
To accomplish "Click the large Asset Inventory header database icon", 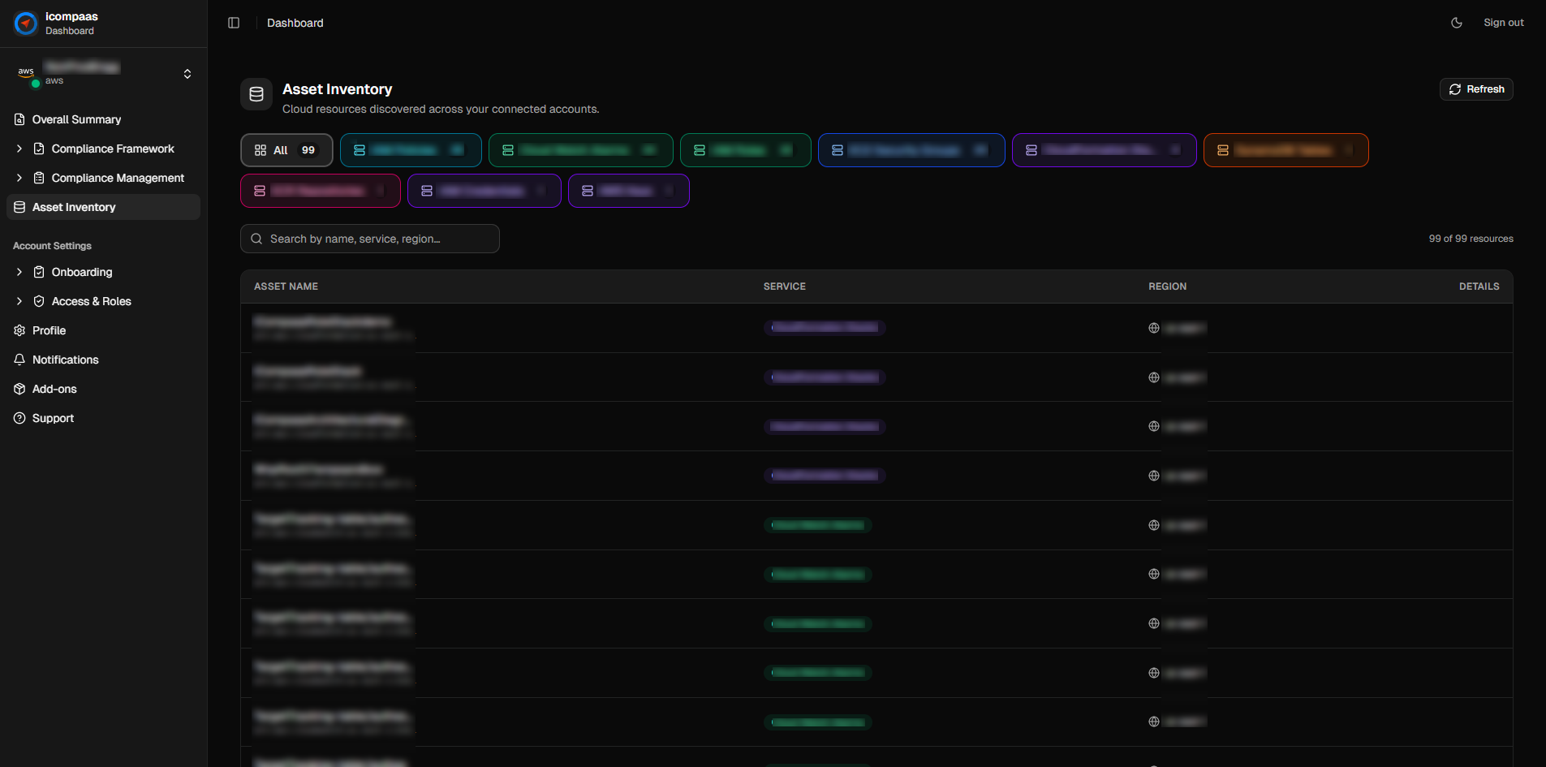I will tap(256, 94).
